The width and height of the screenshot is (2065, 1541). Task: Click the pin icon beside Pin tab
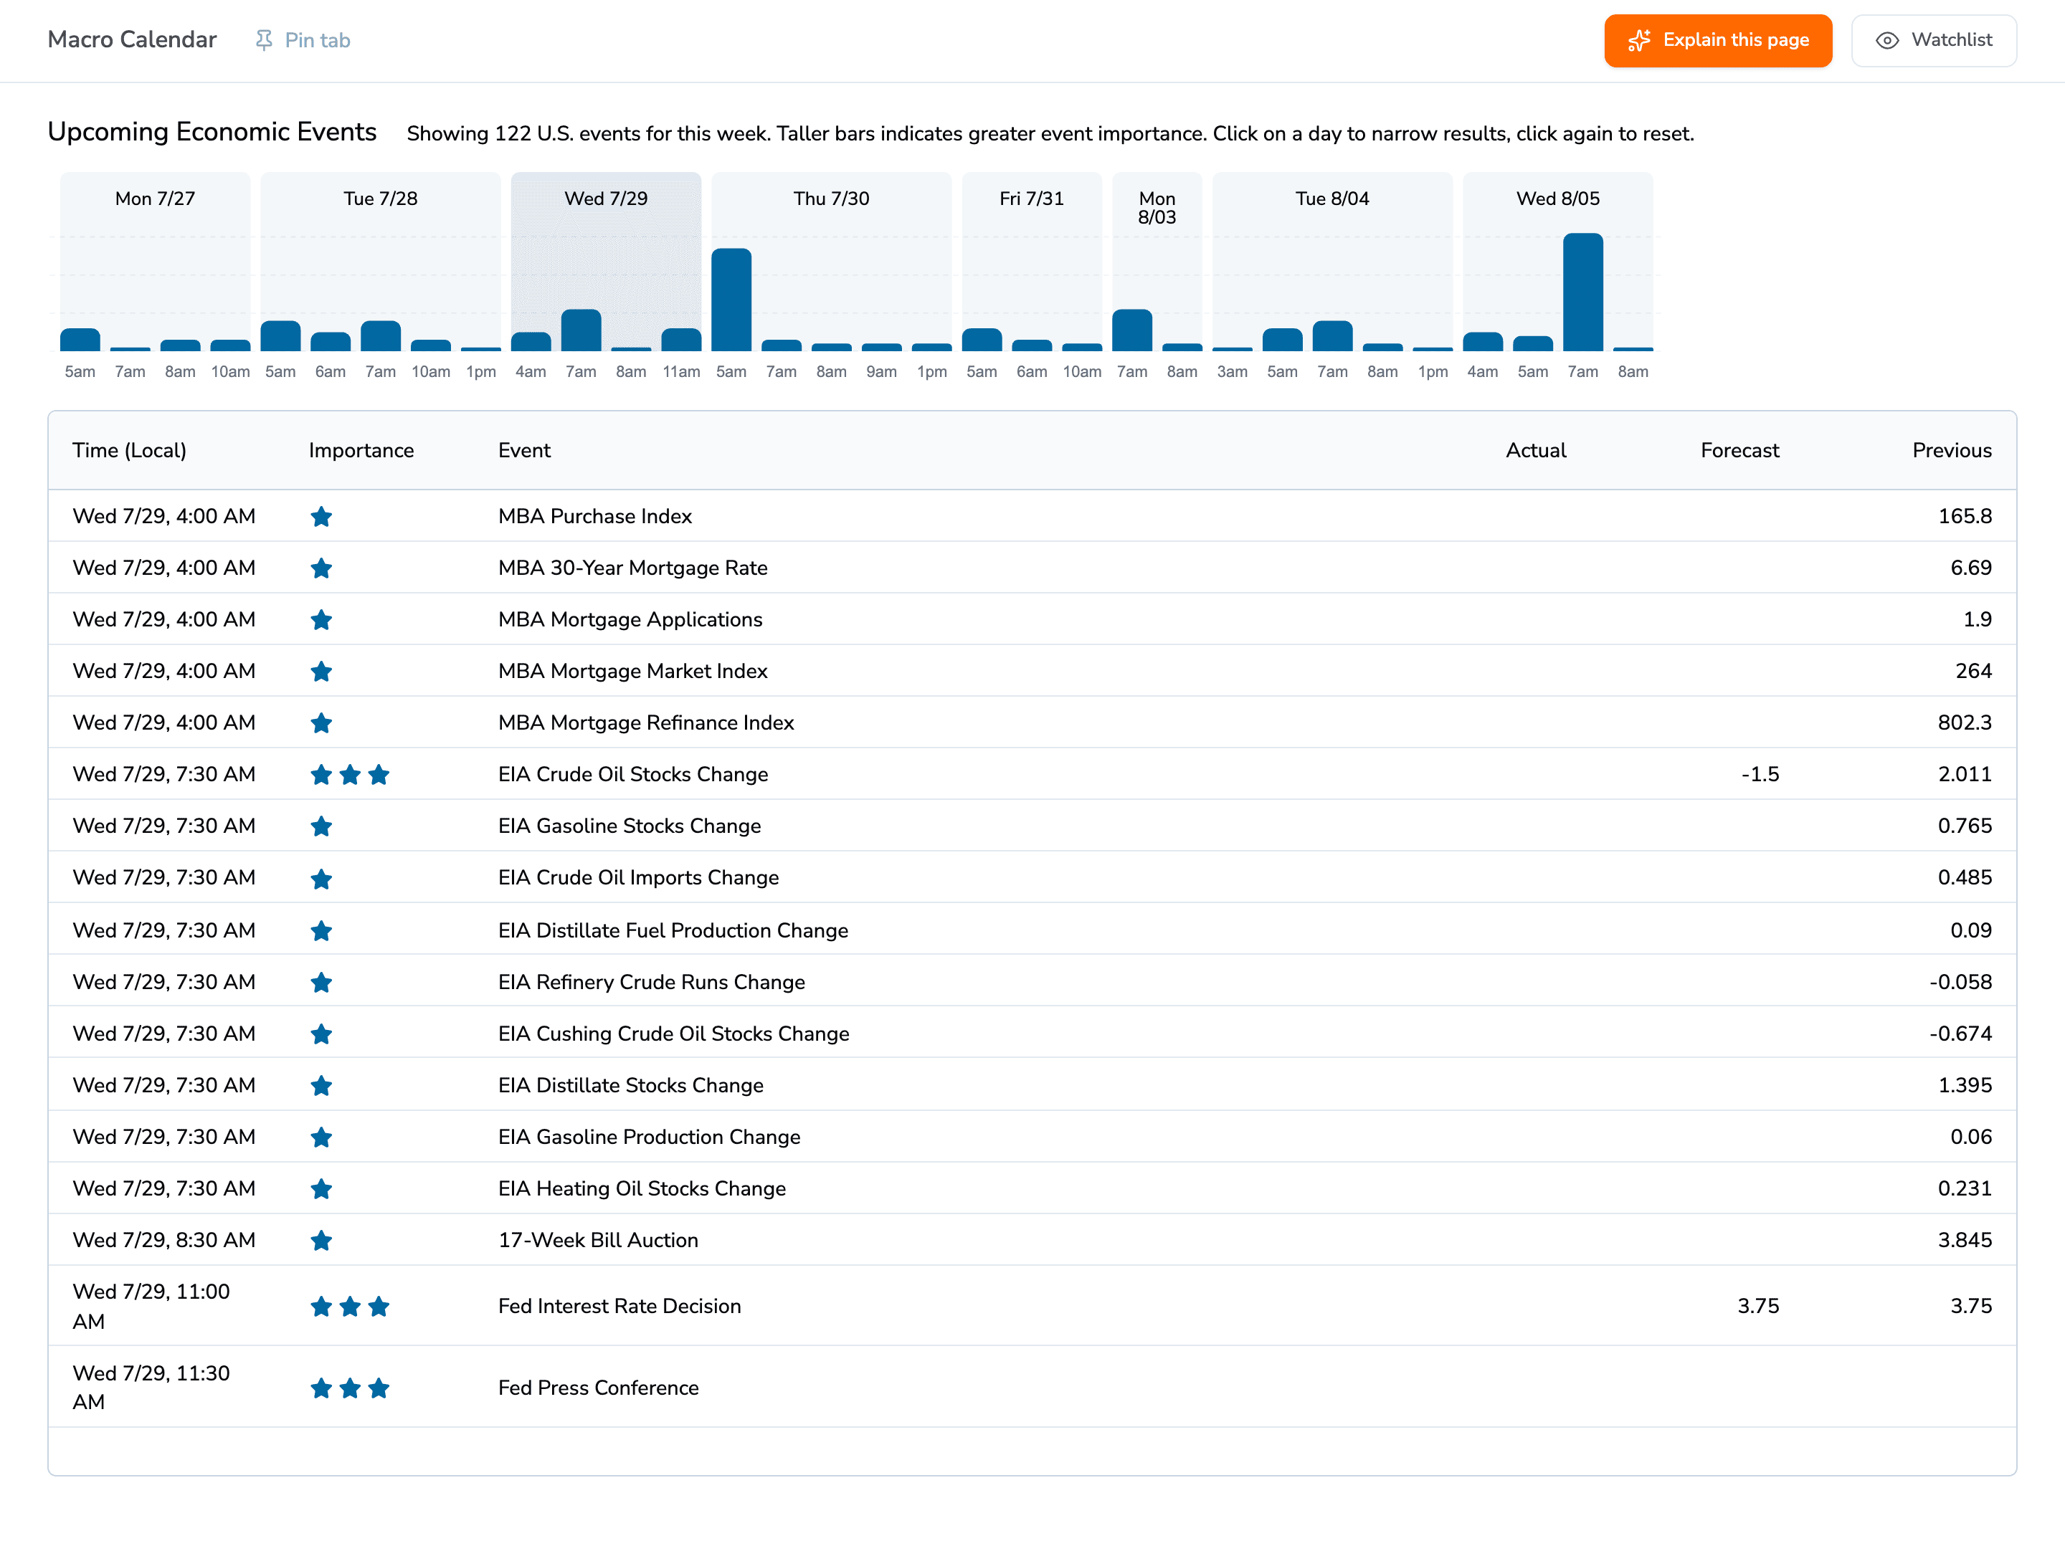coord(264,40)
